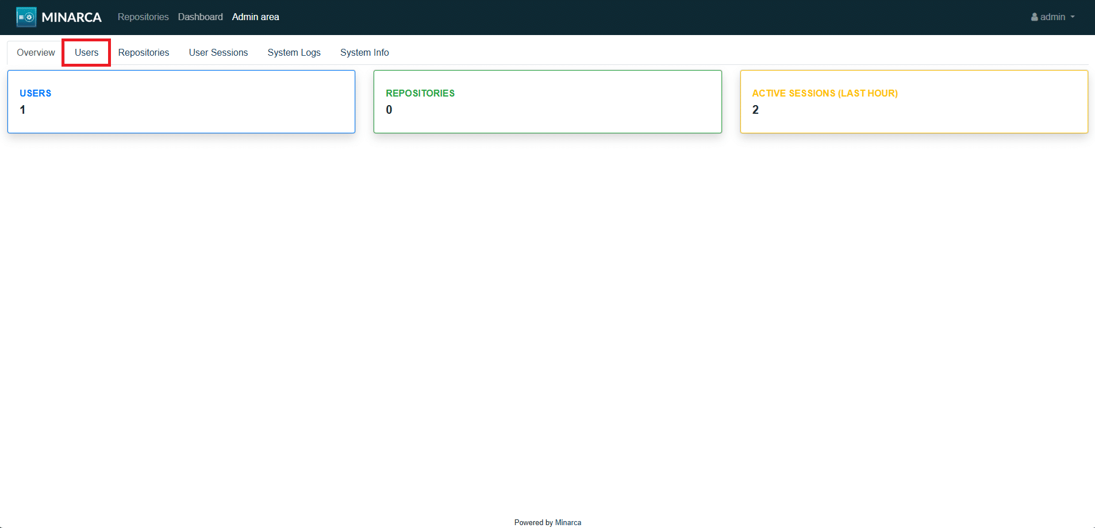Viewport: 1095px width, 528px height.
Task: View the System Info tab
Action: tap(364, 53)
